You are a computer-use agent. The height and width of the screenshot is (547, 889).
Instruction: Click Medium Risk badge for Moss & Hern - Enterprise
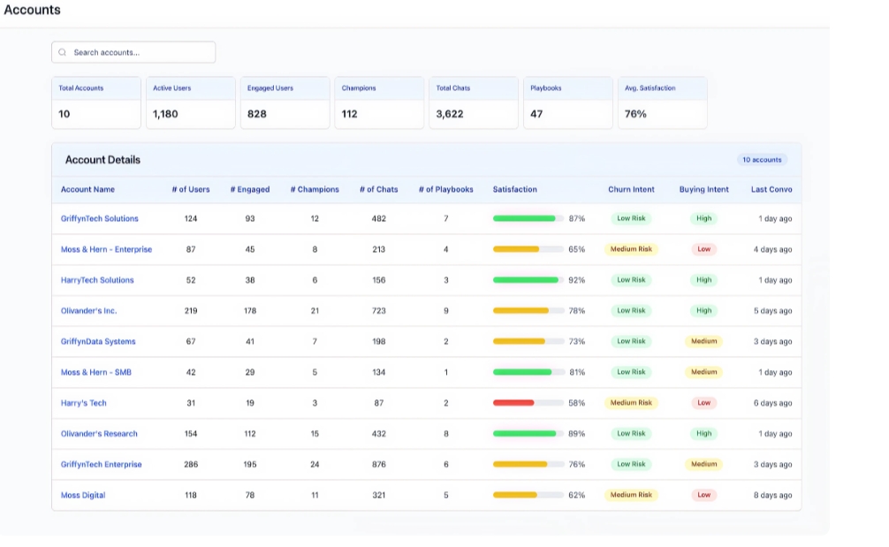(x=631, y=249)
